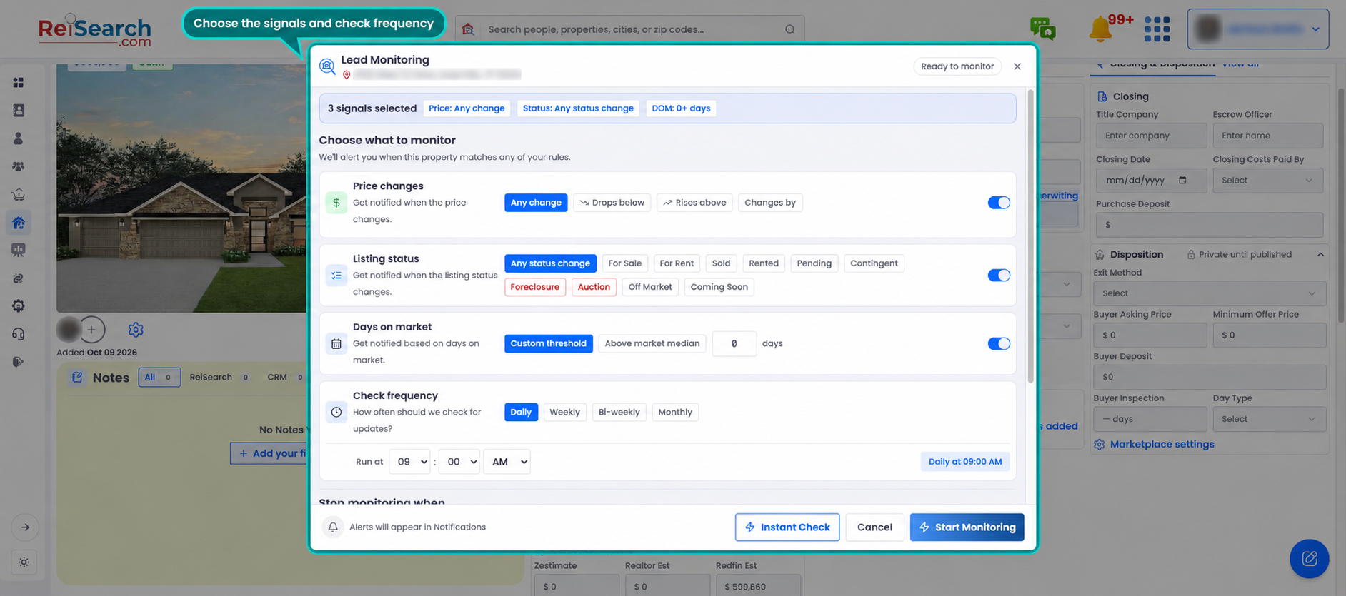Open the Marketplace settings link
The height and width of the screenshot is (596, 1346).
pyautogui.click(x=1162, y=445)
